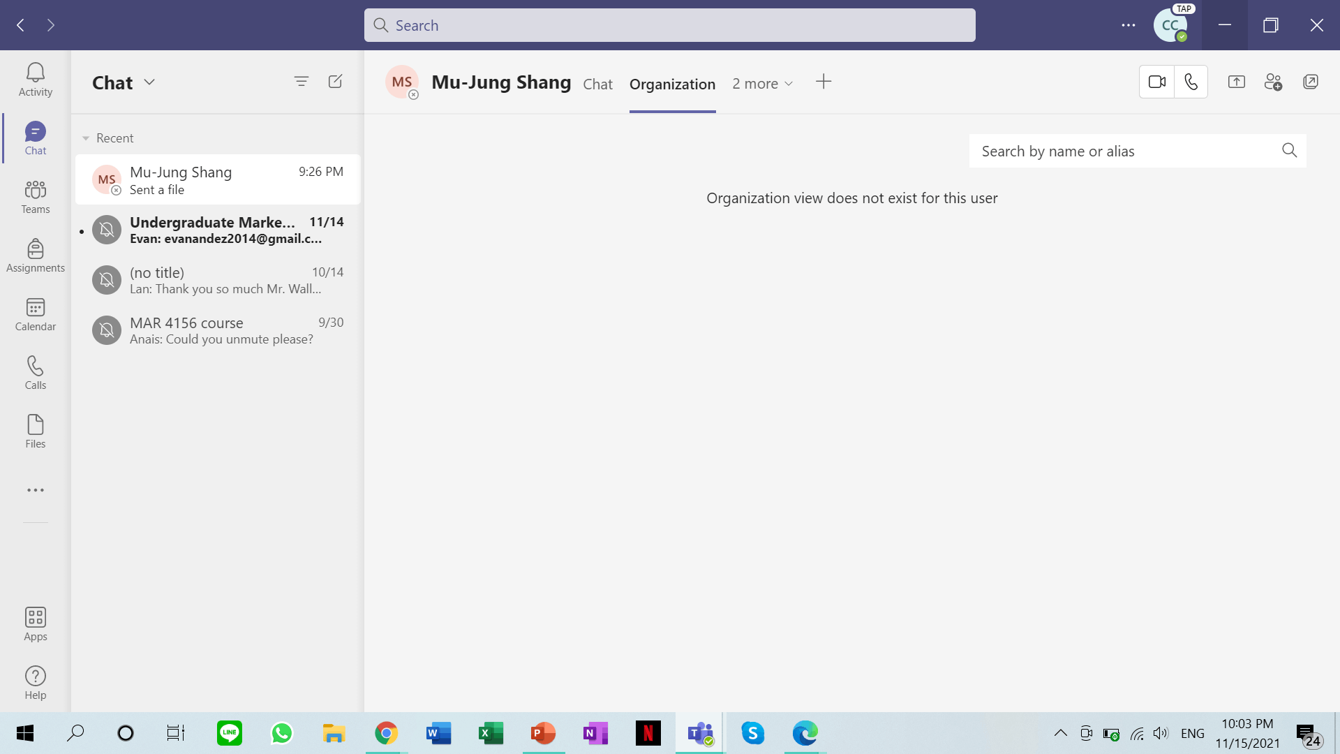The image size is (1340, 754).
Task: Collapse the Recent chats section
Action: [86, 138]
